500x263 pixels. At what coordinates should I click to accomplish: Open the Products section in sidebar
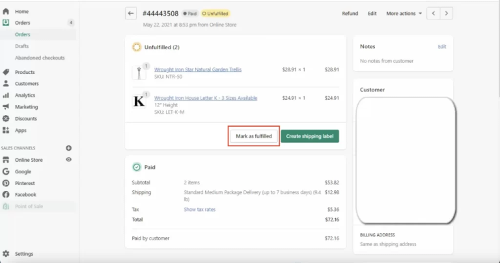pos(25,72)
